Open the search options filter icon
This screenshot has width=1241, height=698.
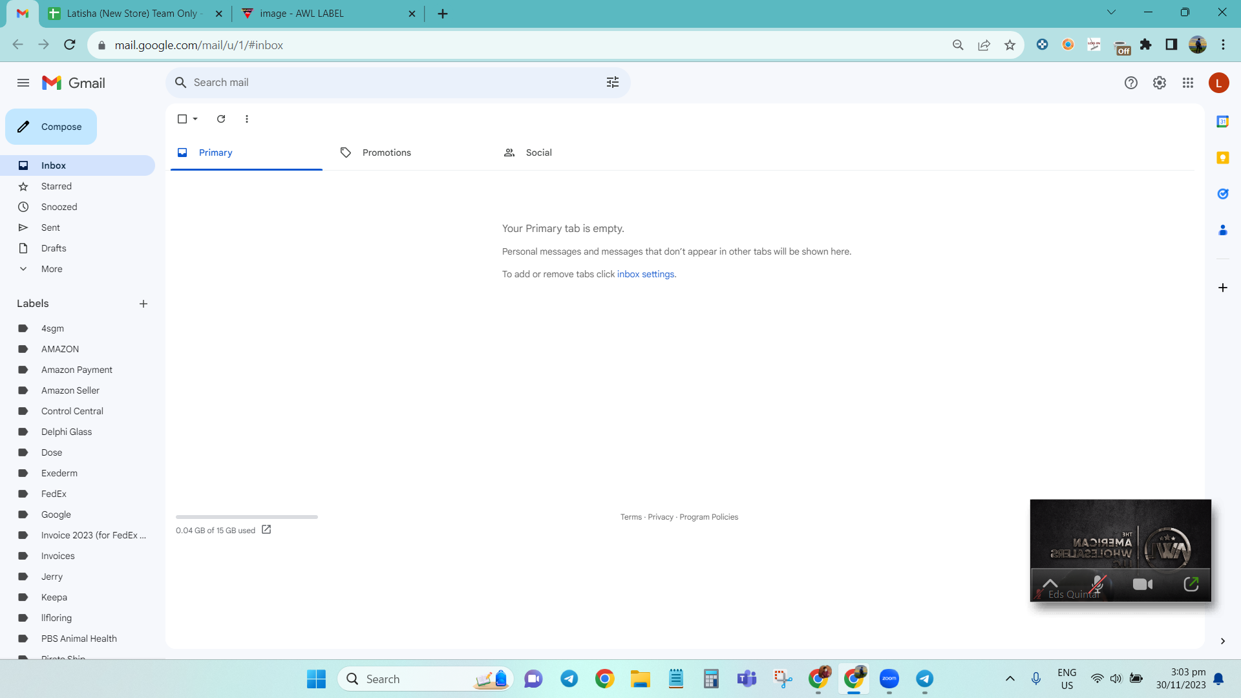click(x=612, y=82)
